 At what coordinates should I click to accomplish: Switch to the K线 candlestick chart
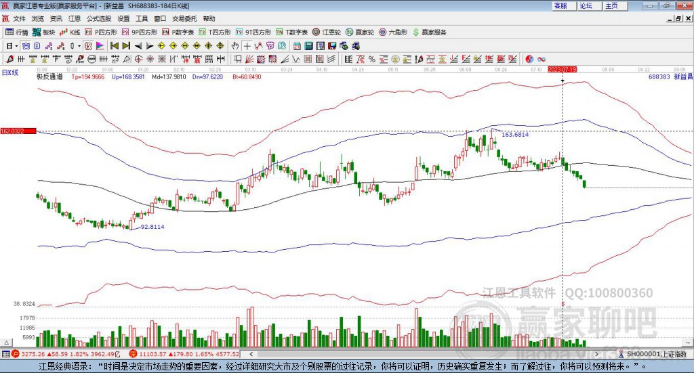click(x=70, y=32)
